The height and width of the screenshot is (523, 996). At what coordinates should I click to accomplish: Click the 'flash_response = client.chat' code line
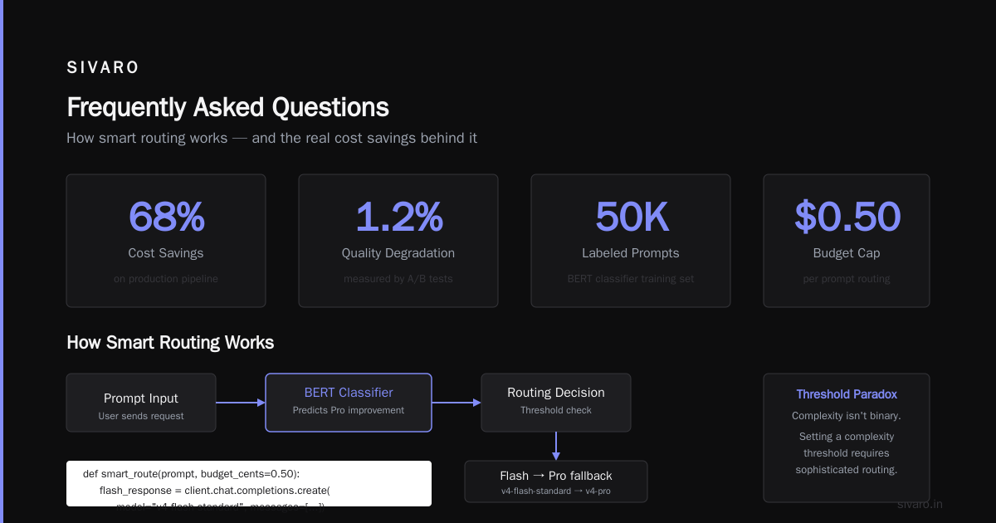[215, 491]
